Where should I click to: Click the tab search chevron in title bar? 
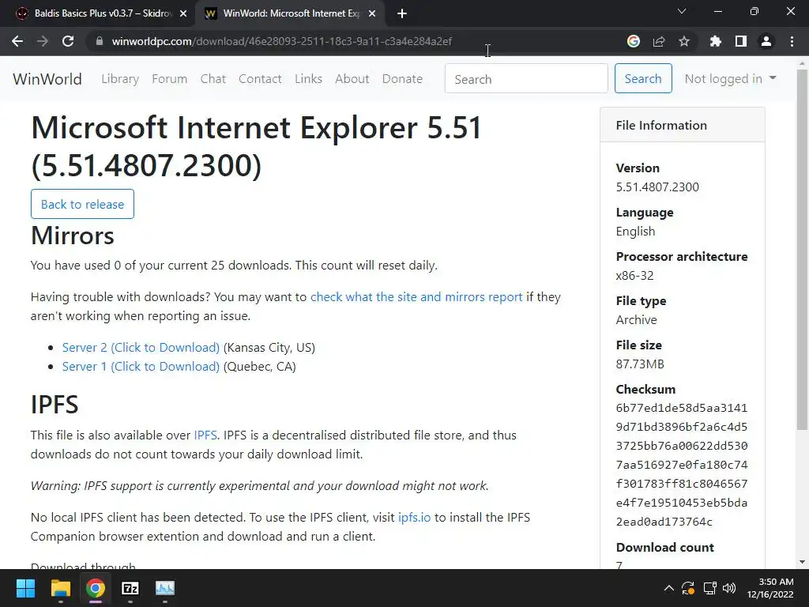(682, 11)
